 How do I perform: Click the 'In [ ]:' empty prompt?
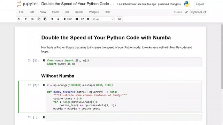coord(33,117)
